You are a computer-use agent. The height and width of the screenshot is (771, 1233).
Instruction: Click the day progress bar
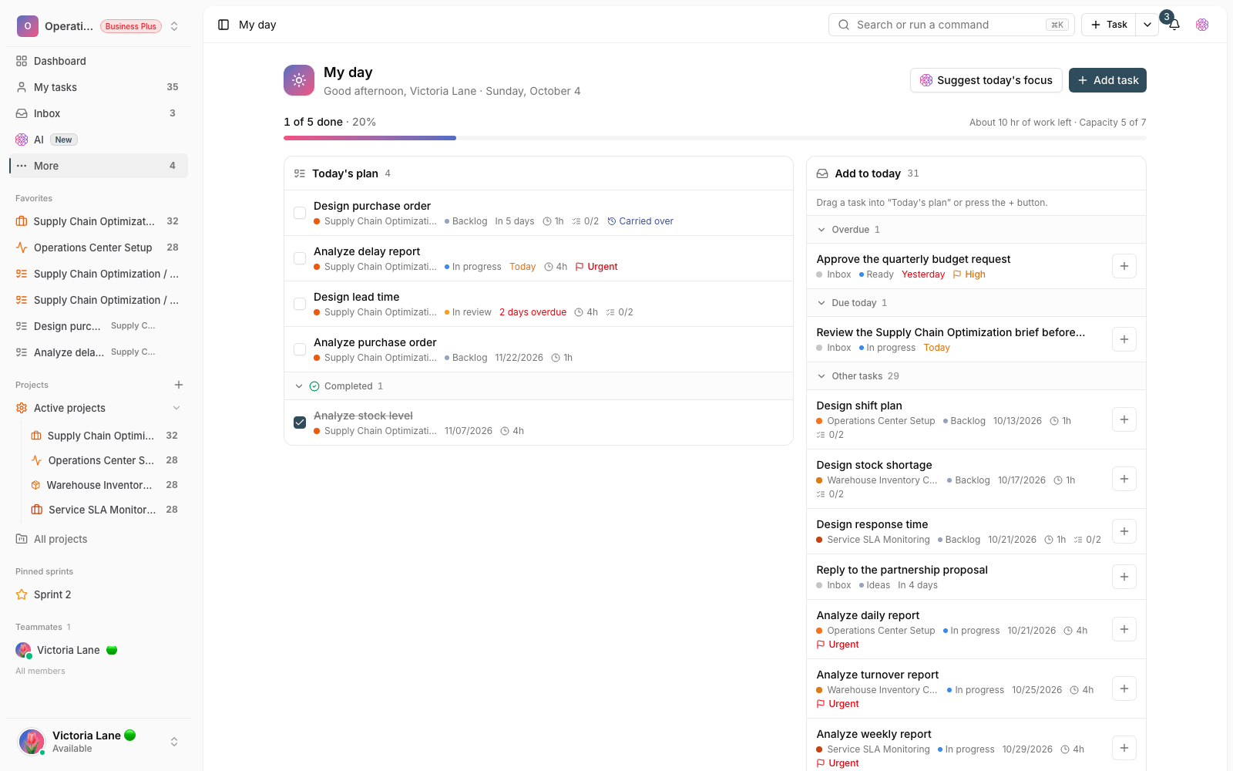pyautogui.click(x=715, y=138)
